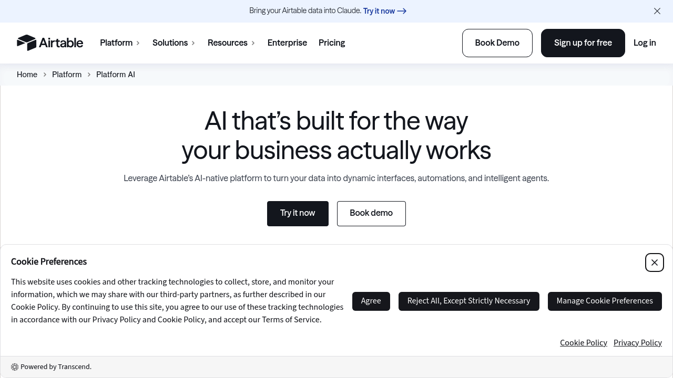Image resolution: width=673 pixels, height=378 pixels.
Task: Click the Transcend logo icon
Action: coord(15,367)
